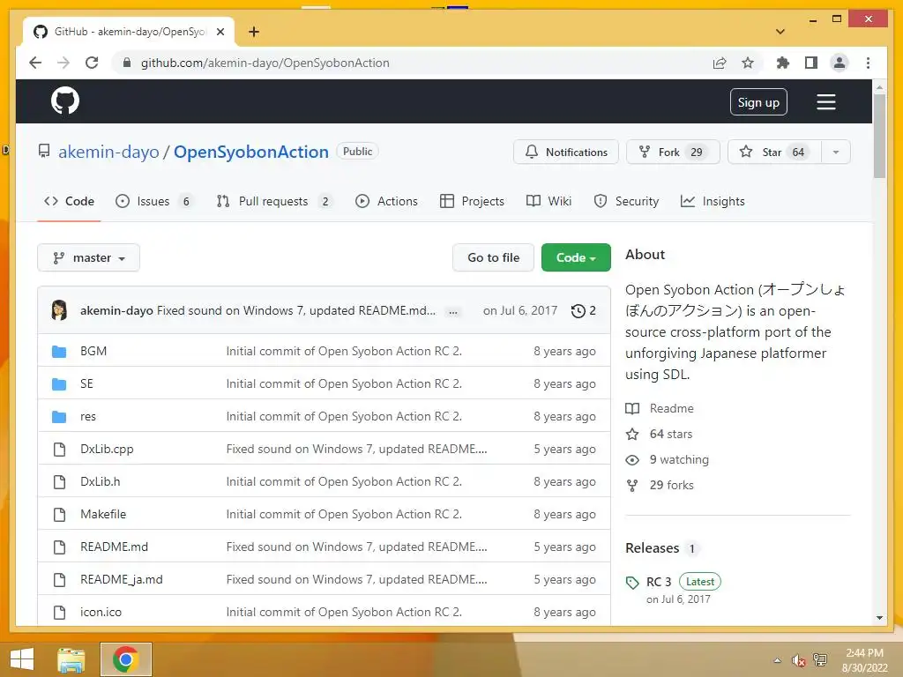Open the Readme link in About
Image resolution: width=903 pixels, height=677 pixels.
(x=671, y=409)
